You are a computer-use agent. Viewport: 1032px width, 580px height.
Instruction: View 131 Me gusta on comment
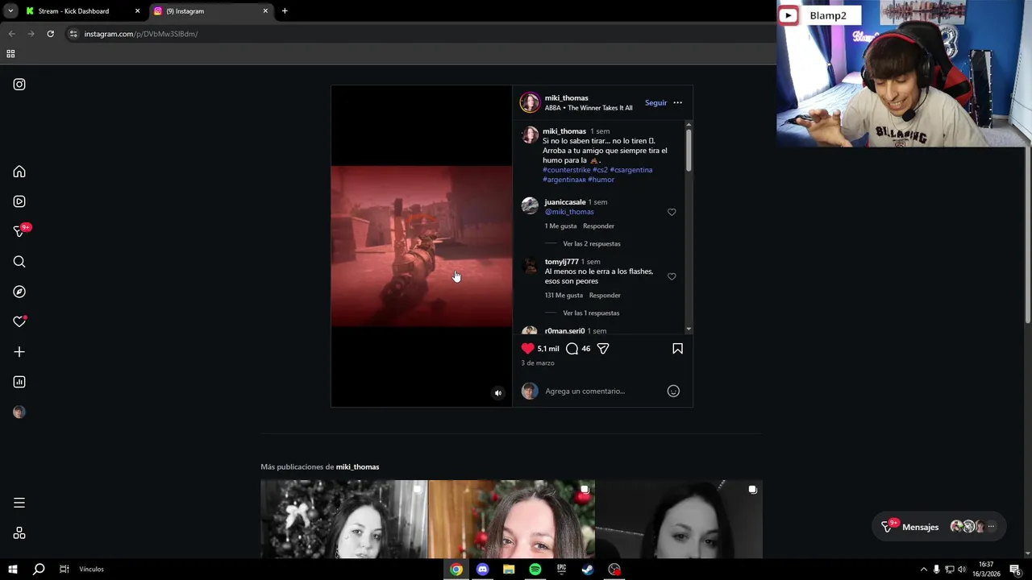(564, 296)
